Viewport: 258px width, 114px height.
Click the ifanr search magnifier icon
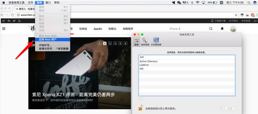click(211, 28)
